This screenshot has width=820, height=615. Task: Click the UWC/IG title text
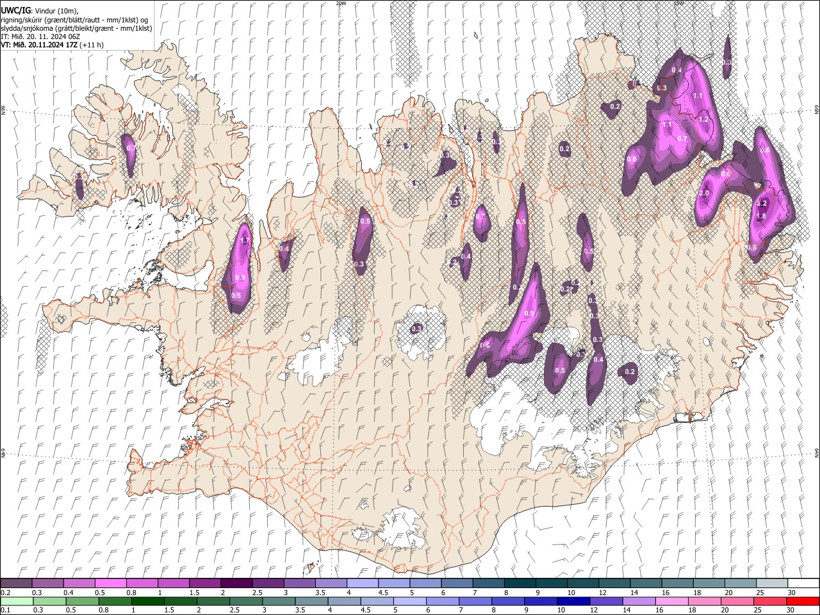pyautogui.click(x=15, y=10)
